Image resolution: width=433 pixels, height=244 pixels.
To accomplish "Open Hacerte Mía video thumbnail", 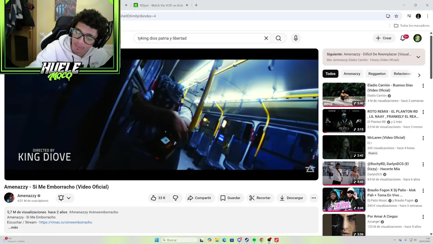I will [x=344, y=173].
